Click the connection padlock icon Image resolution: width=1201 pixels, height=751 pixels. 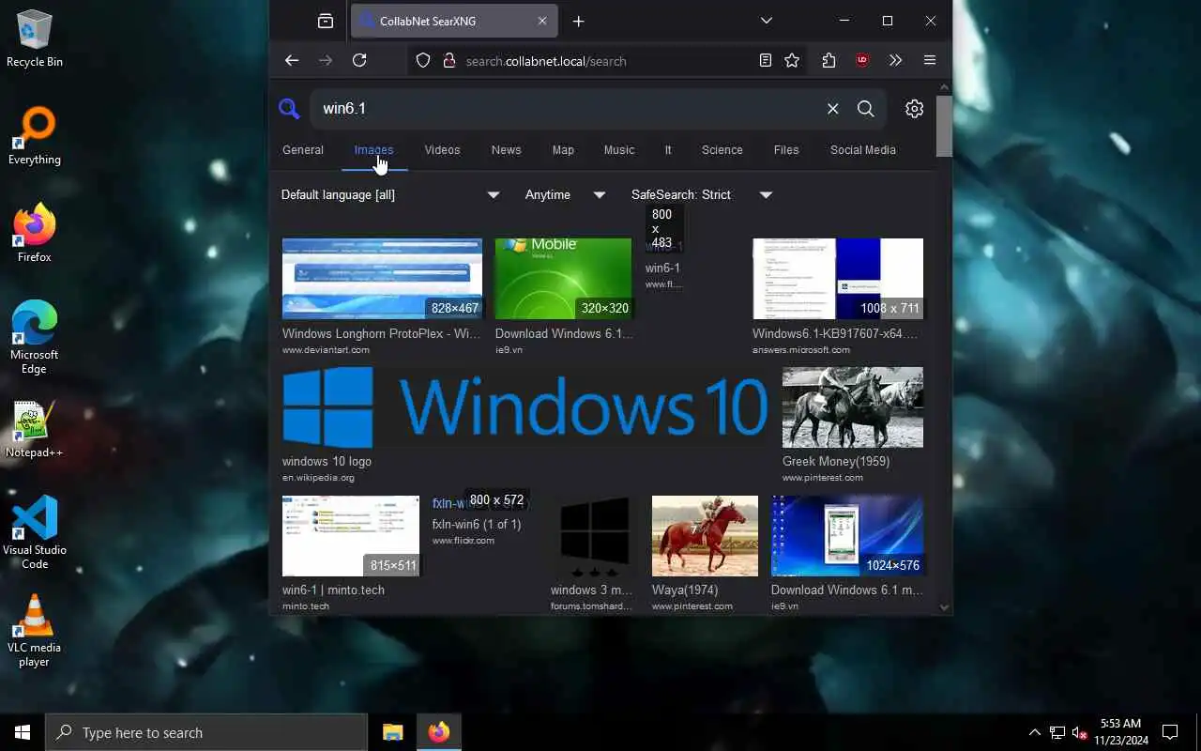click(x=448, y=60)
